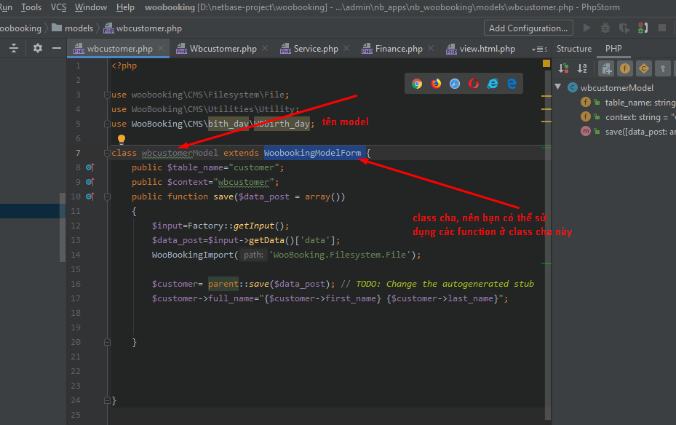676x425 pixels.
Task: Open page in Firefox browser icon
Action: click(x=436, y=84)
